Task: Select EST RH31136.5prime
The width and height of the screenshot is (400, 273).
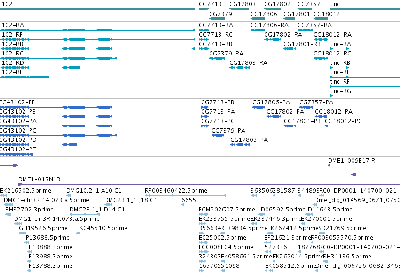Action: coord(347,257)
